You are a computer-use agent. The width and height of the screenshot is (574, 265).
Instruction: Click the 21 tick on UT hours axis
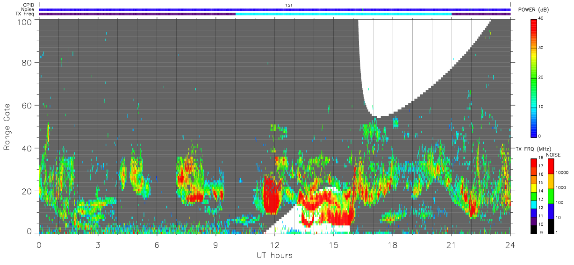[x=452, y=244]
